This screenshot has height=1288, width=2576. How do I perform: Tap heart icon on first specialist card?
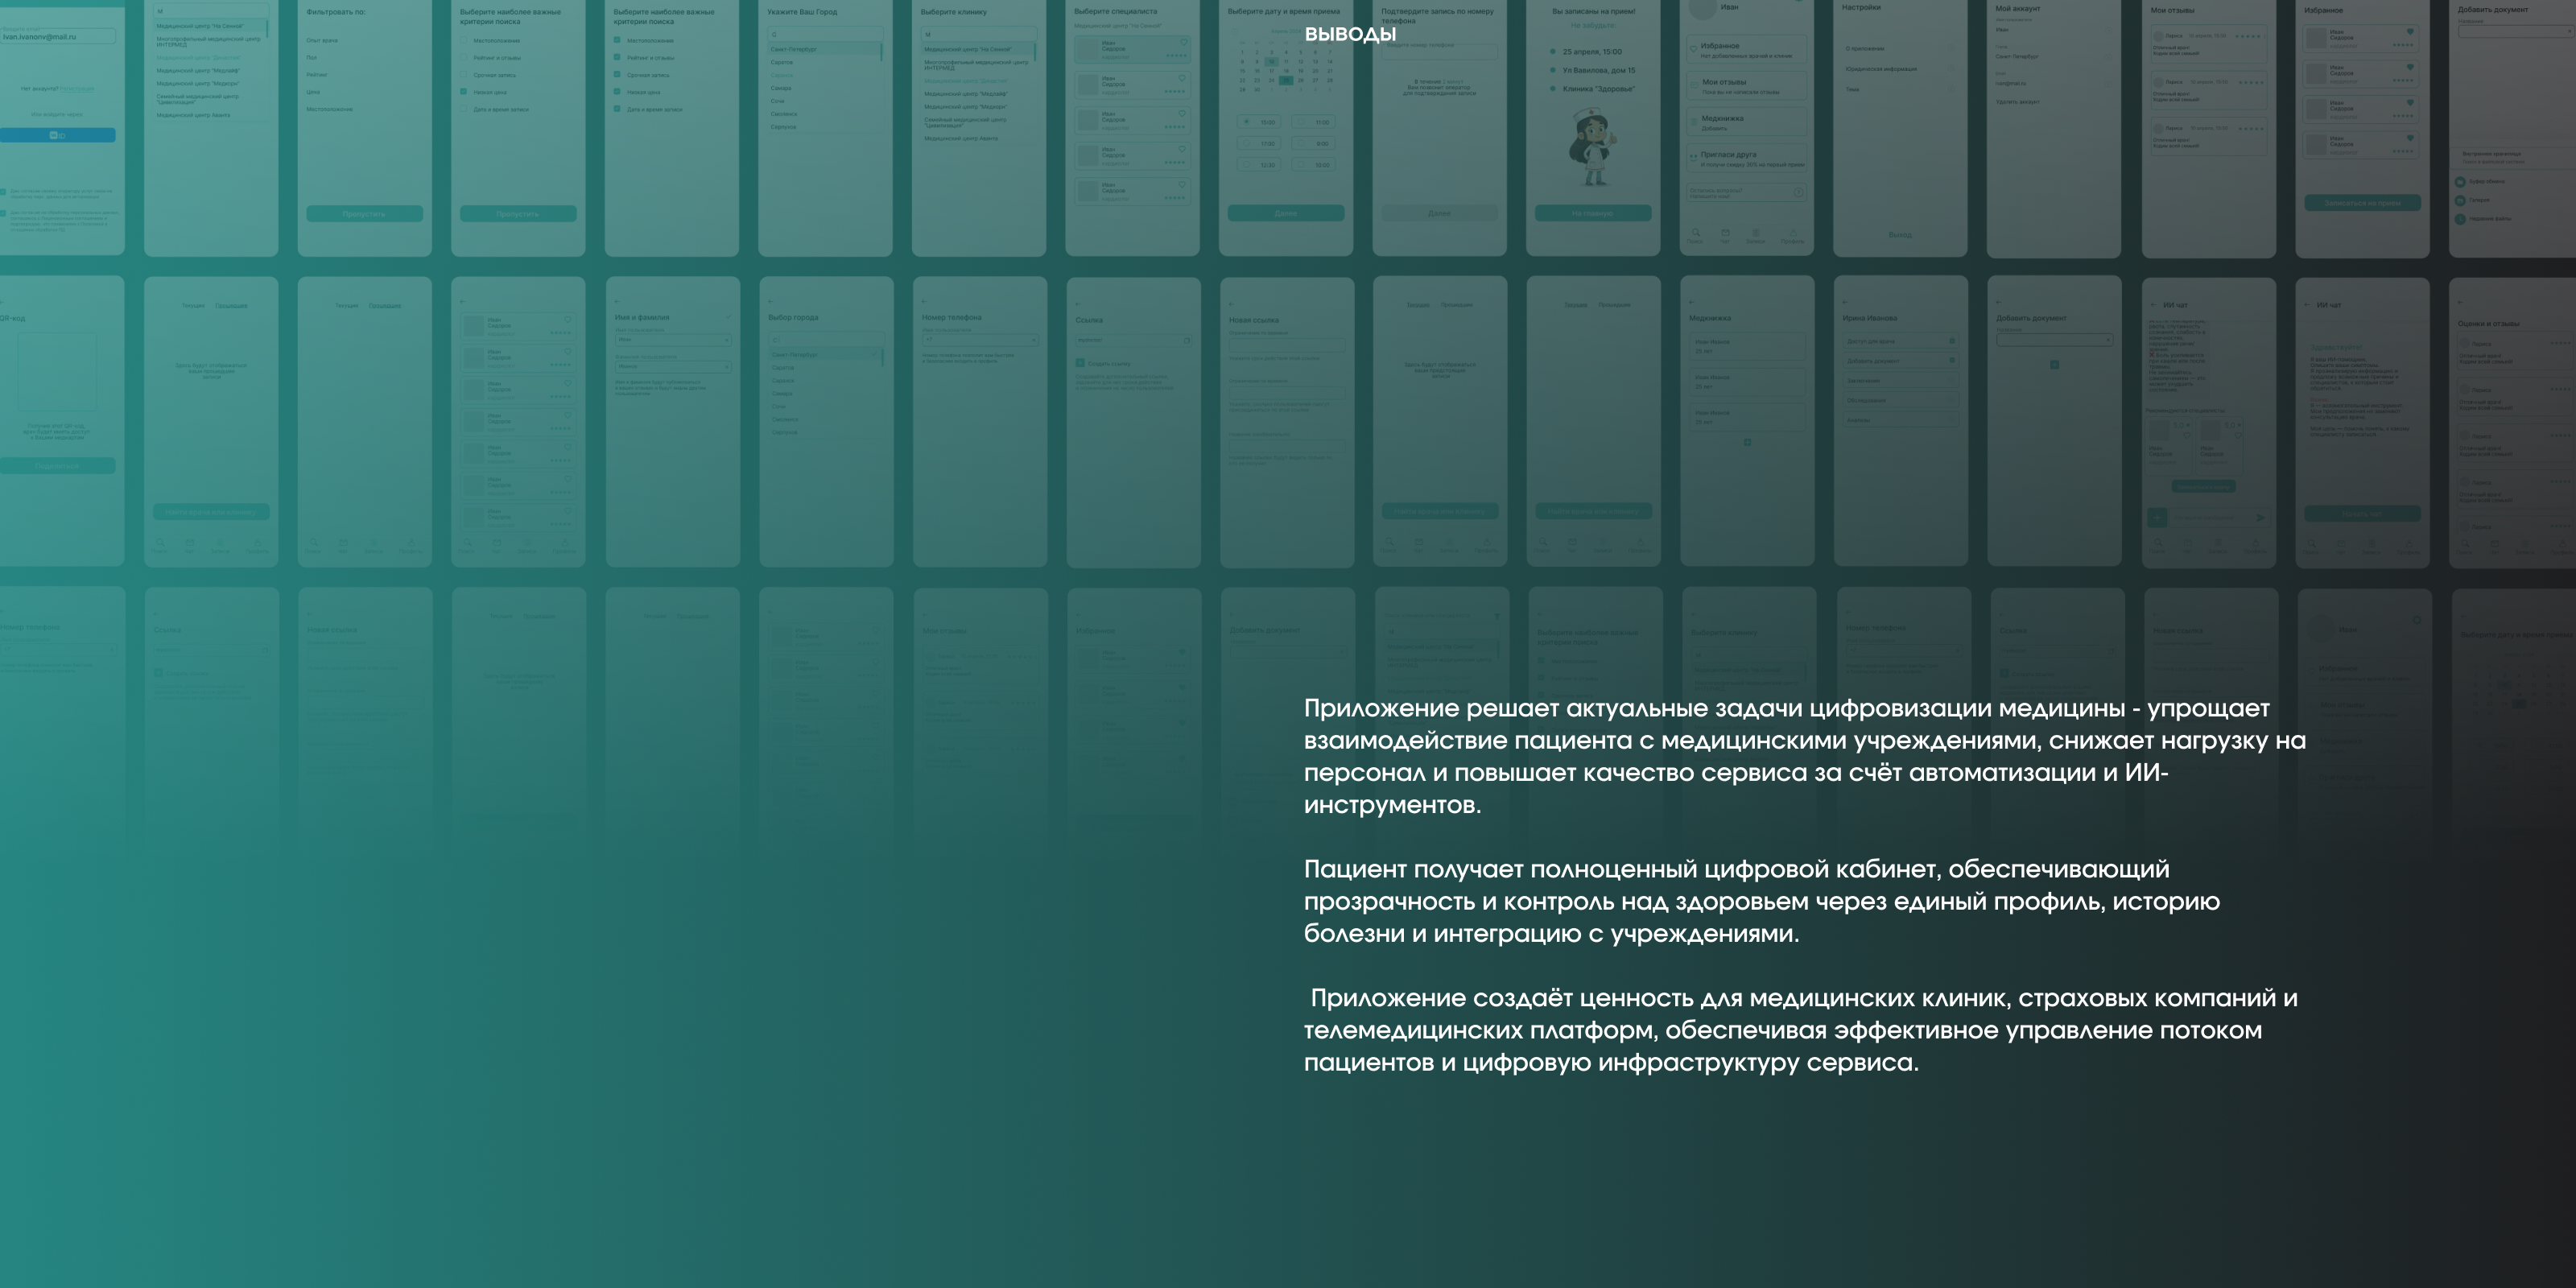click(x=1183, y=42)
